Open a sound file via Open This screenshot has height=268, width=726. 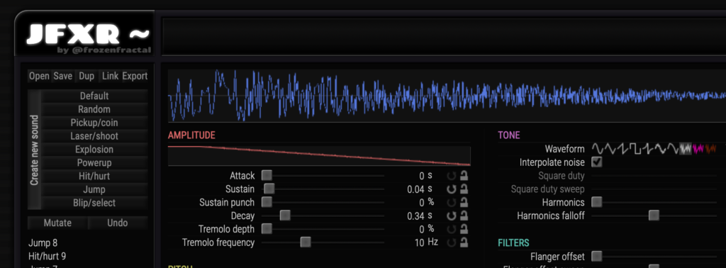[x=40, y=76]
